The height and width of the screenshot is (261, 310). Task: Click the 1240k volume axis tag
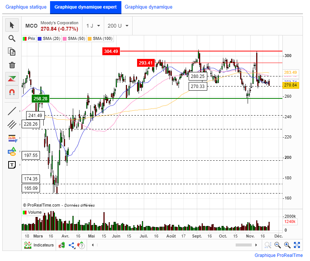(290, 222)
